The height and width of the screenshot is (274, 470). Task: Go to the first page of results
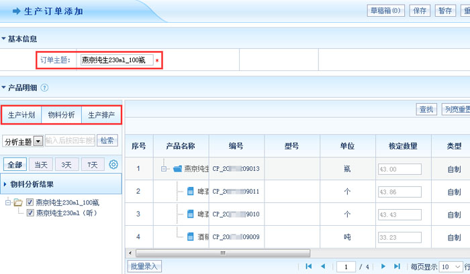pyautogui.click(x=308, y=266)
